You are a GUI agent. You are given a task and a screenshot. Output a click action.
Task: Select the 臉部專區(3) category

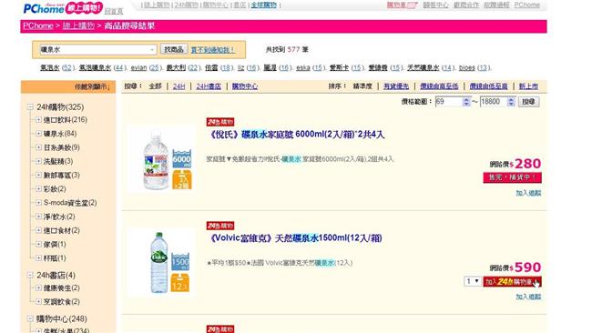coord(62,176)
